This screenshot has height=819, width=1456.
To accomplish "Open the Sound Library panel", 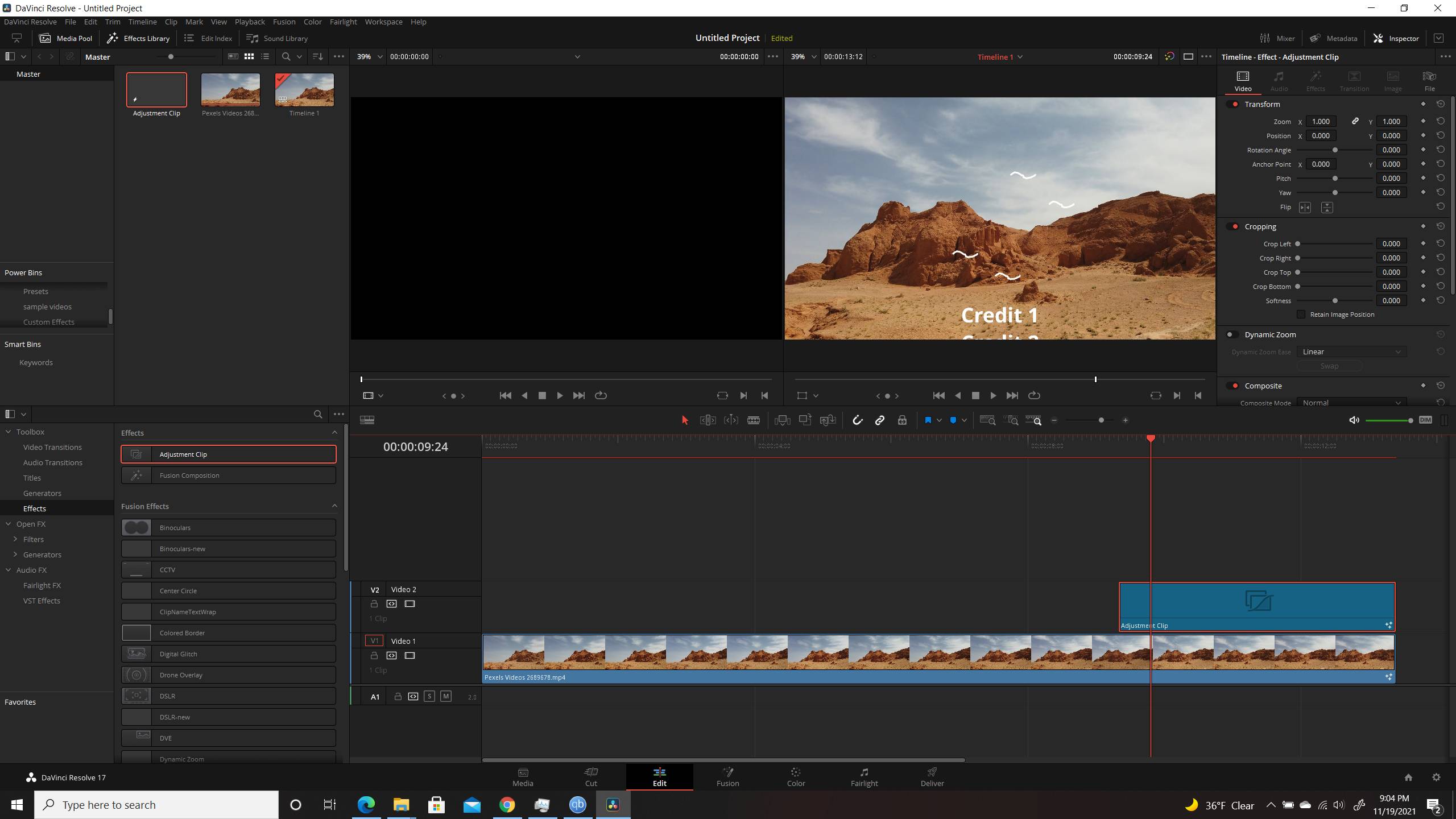I will pyautogui.click(x=277, y=38).
